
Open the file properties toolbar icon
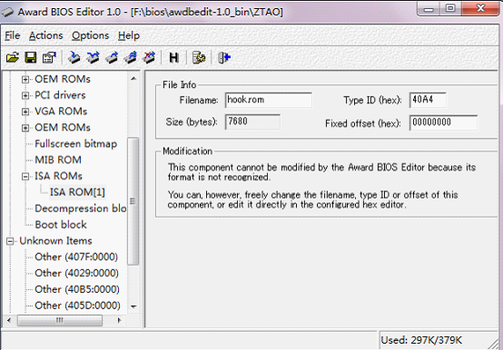[x=49, y=58]
